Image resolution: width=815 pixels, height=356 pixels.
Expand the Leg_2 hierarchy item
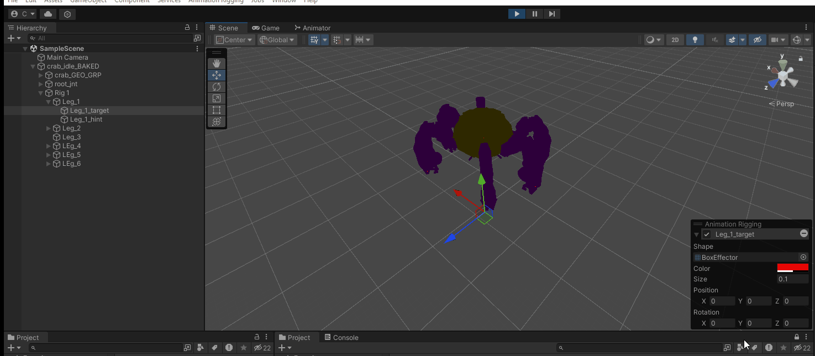tap(48, 128)
